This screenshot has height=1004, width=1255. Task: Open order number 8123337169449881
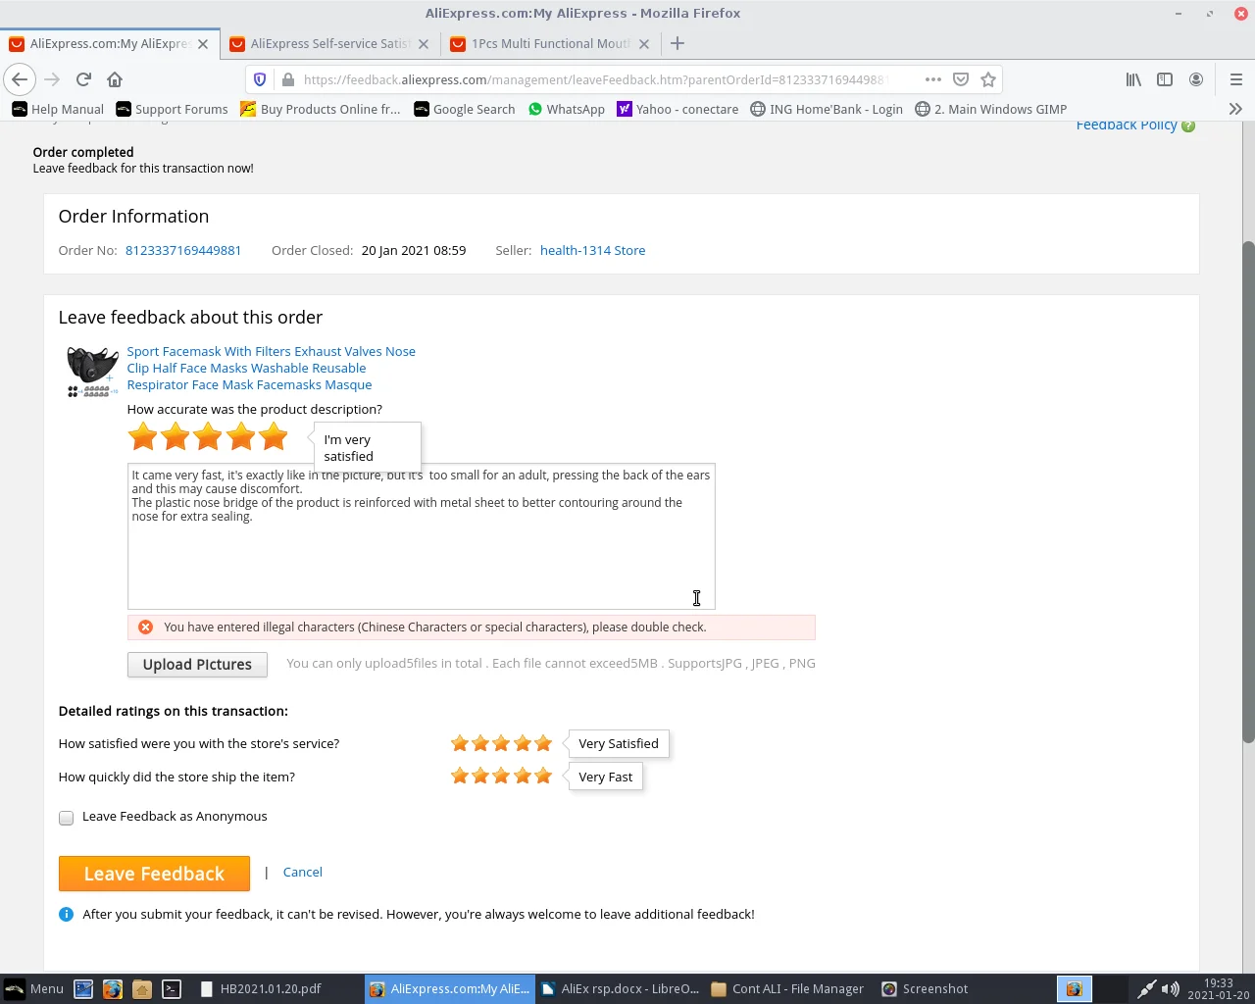click(x=183, y=250)
